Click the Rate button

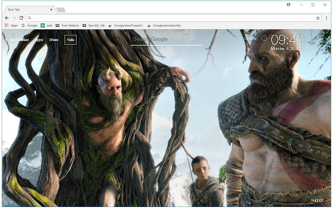(71, 40)
